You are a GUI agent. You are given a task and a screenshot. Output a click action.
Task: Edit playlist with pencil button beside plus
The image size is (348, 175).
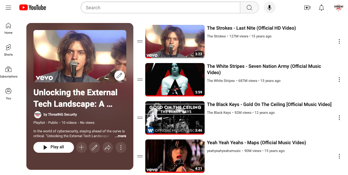point(95,147)
